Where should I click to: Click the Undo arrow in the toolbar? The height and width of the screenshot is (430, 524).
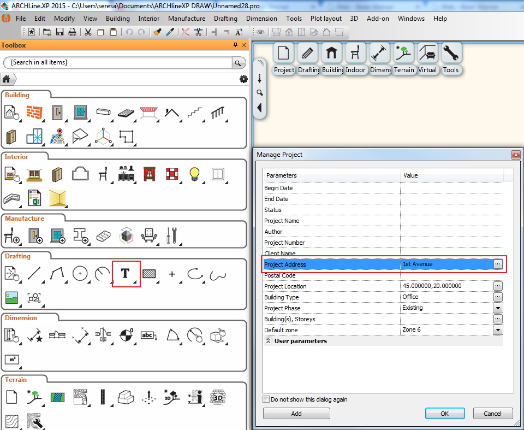(x=129, y=32)
